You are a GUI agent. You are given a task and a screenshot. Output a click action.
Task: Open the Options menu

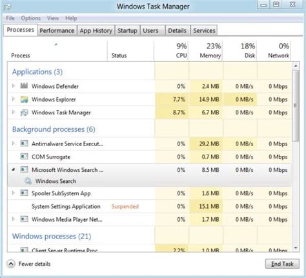coord(31,18)
